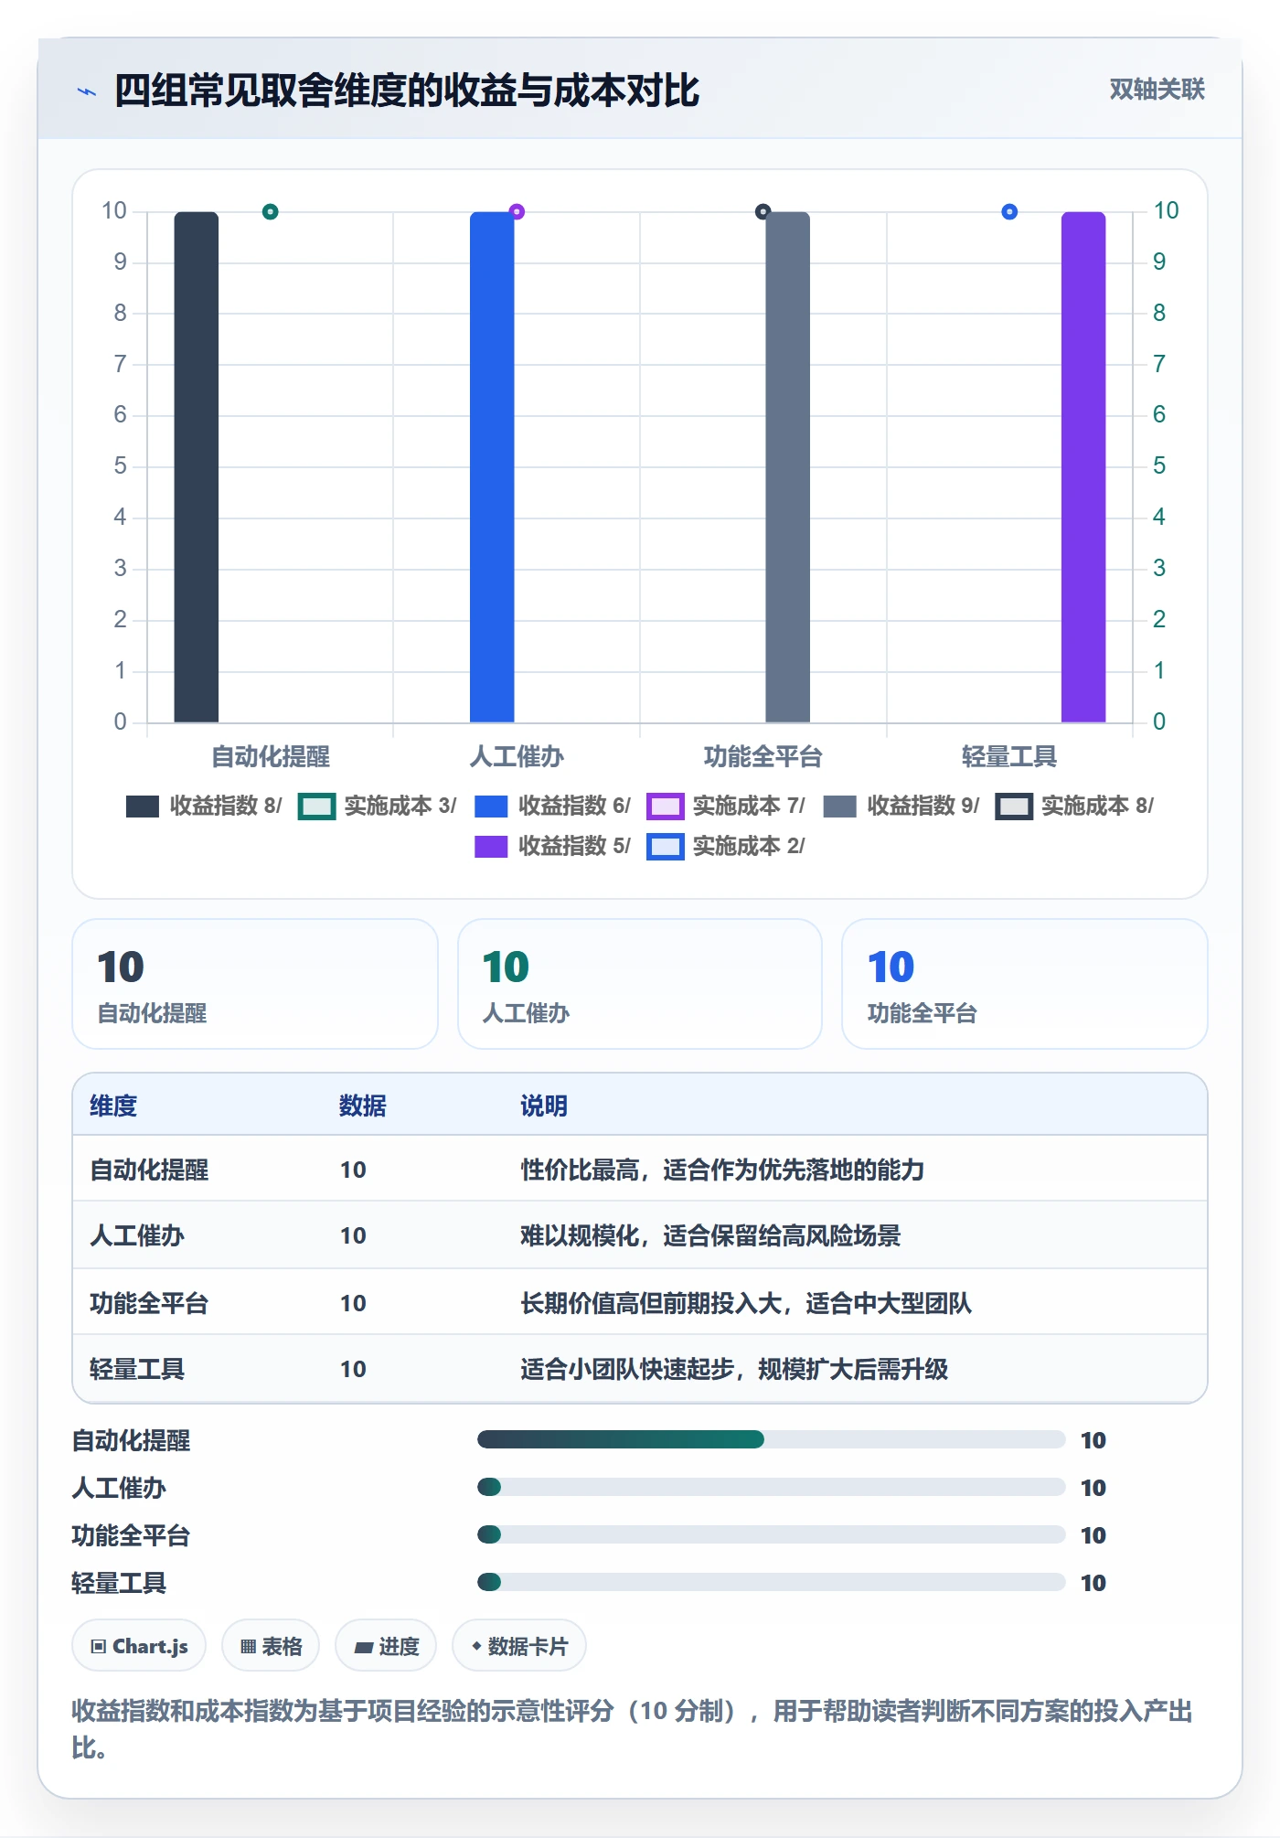Click the 功能全平台 progress bar
This screenshot has height=1838, width=1280.
click(x=772, y=1534)
